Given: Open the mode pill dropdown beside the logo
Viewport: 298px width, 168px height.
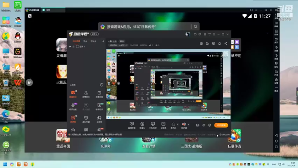Looking at the screenshot, I should pos(95,34).
